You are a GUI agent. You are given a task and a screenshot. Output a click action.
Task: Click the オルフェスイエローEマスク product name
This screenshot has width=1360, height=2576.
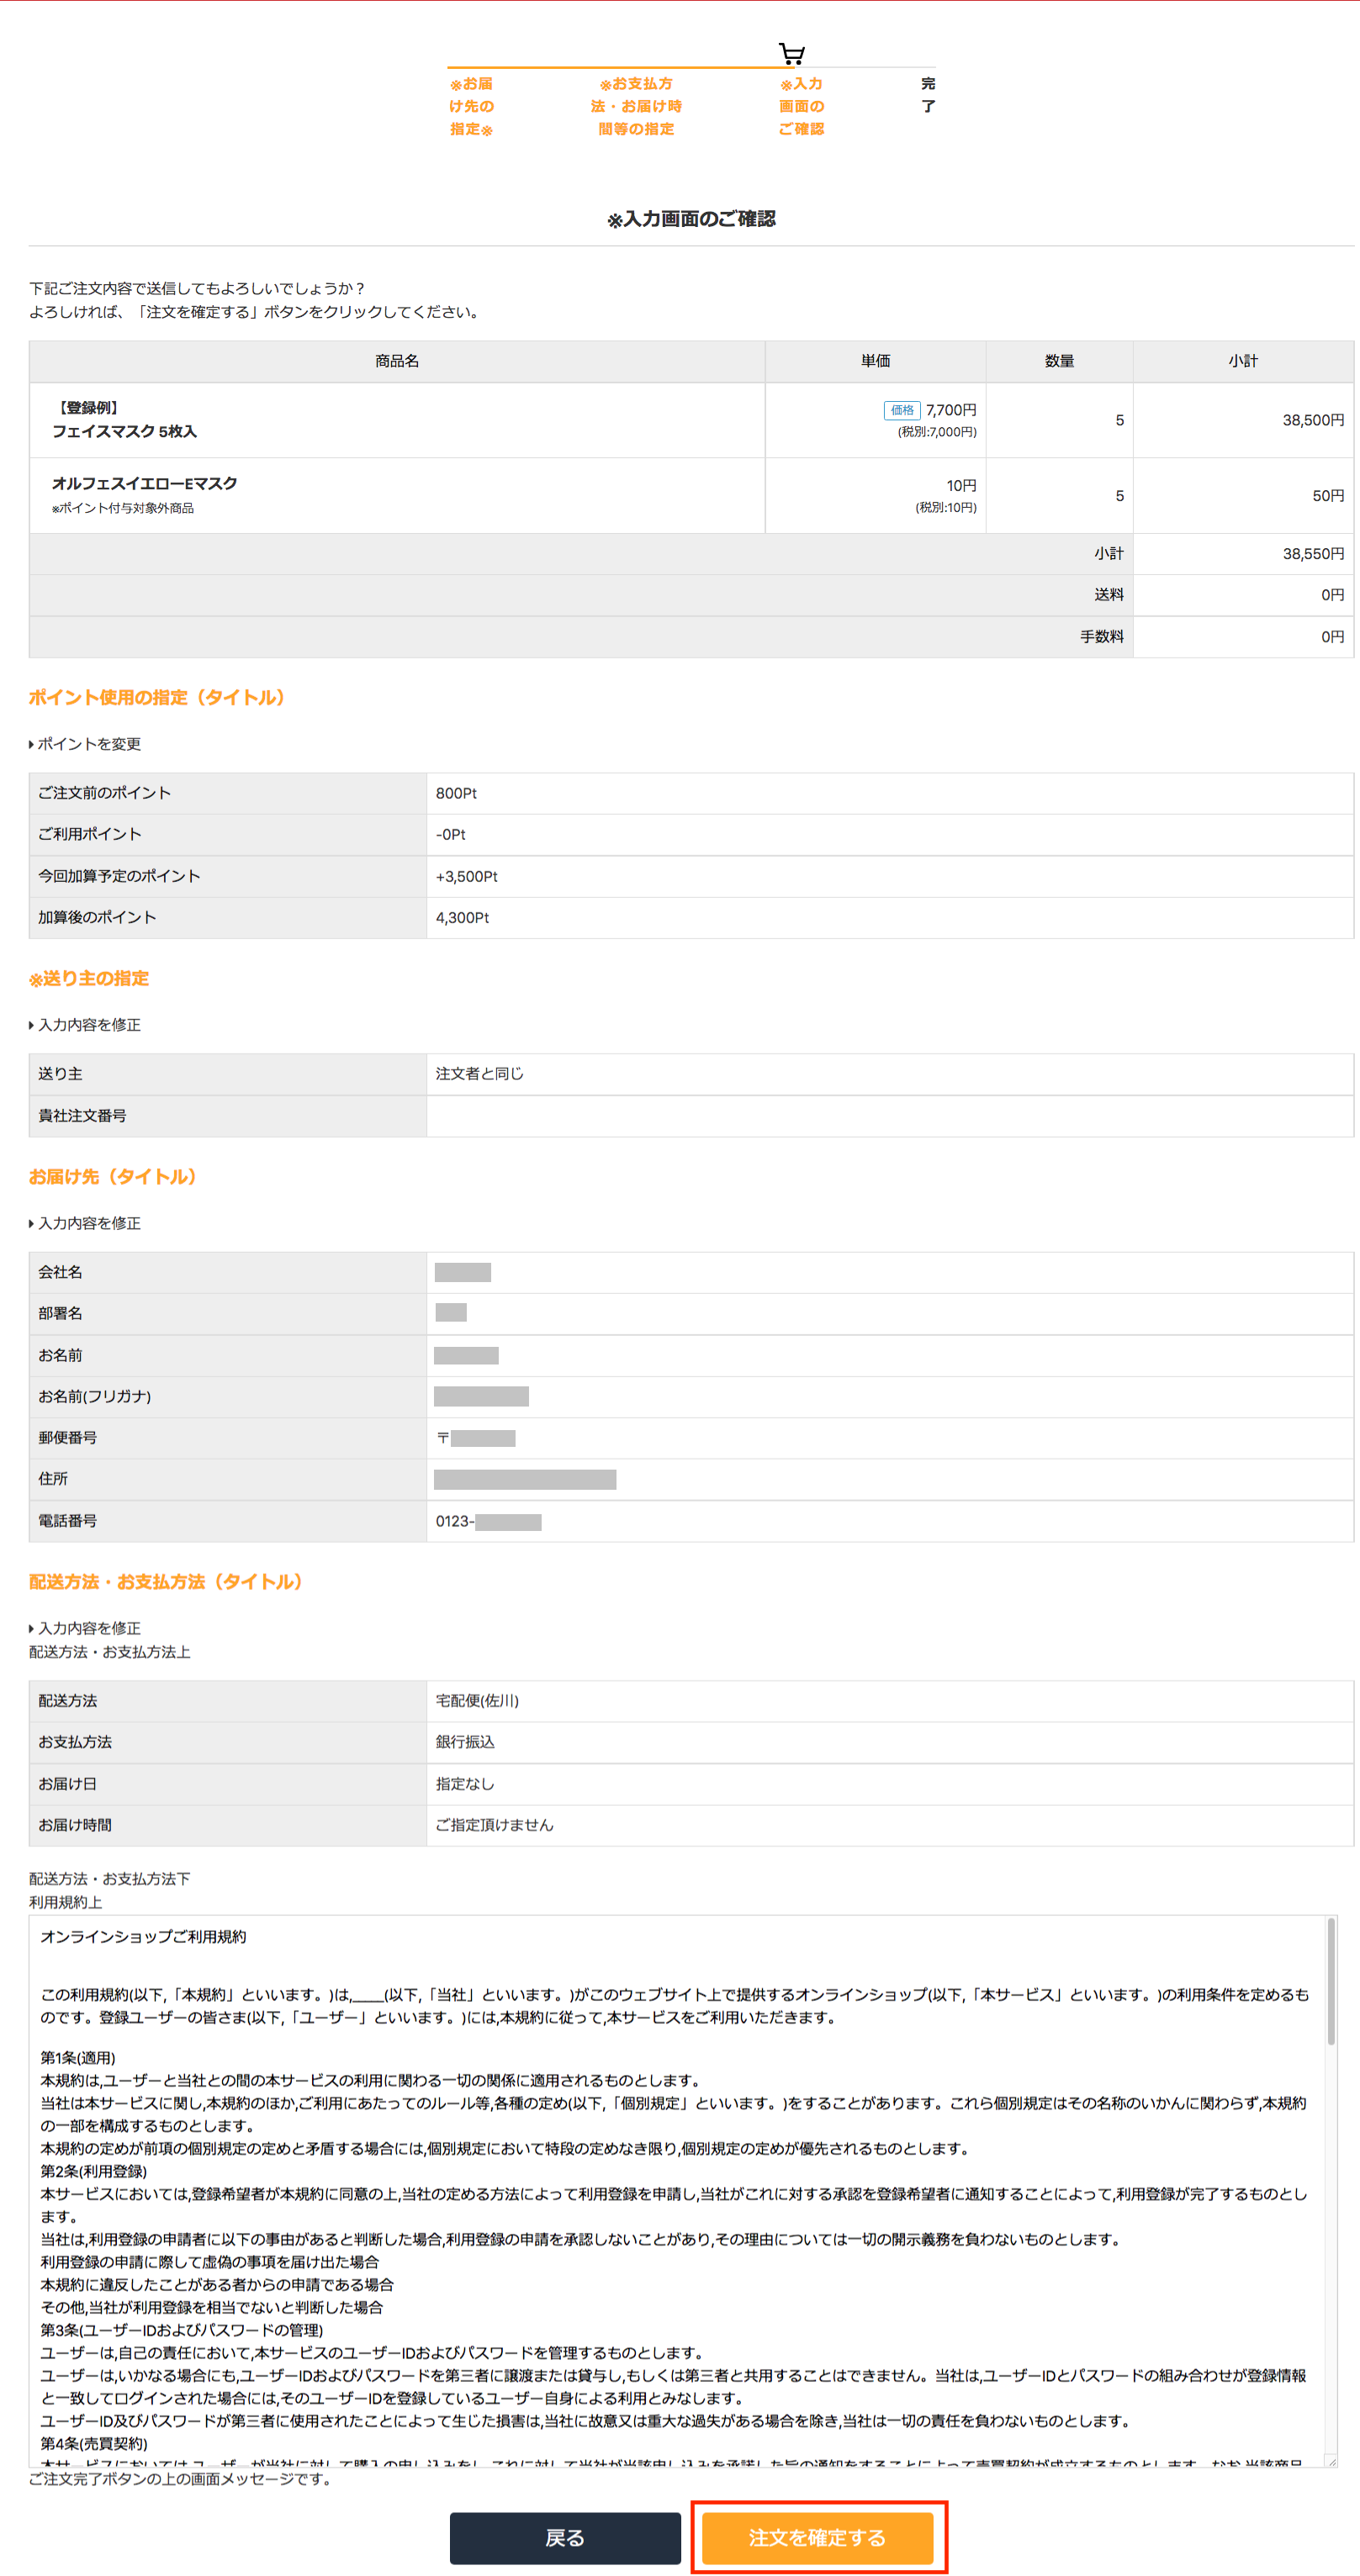point(144,483)
